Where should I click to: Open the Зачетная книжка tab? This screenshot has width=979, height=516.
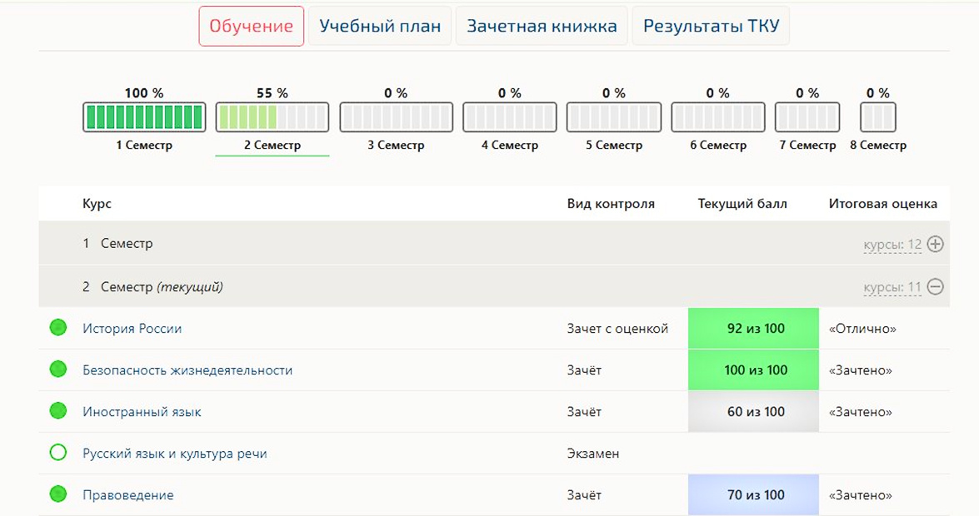[x=542, y=26]
